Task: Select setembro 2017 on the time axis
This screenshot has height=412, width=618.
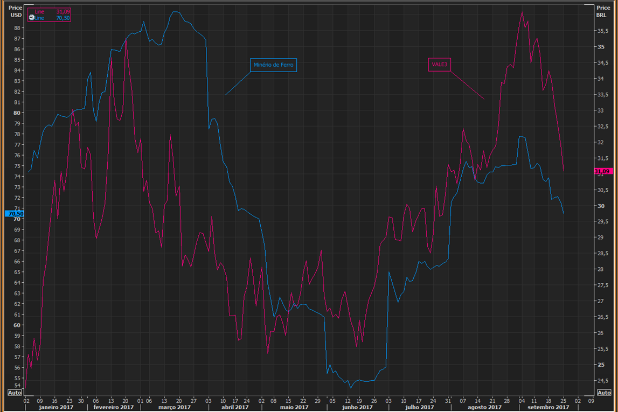Action: [547, 407]
